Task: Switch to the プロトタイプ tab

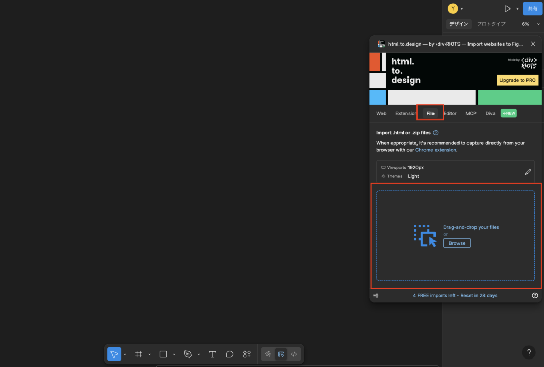Action: point(491,24)
